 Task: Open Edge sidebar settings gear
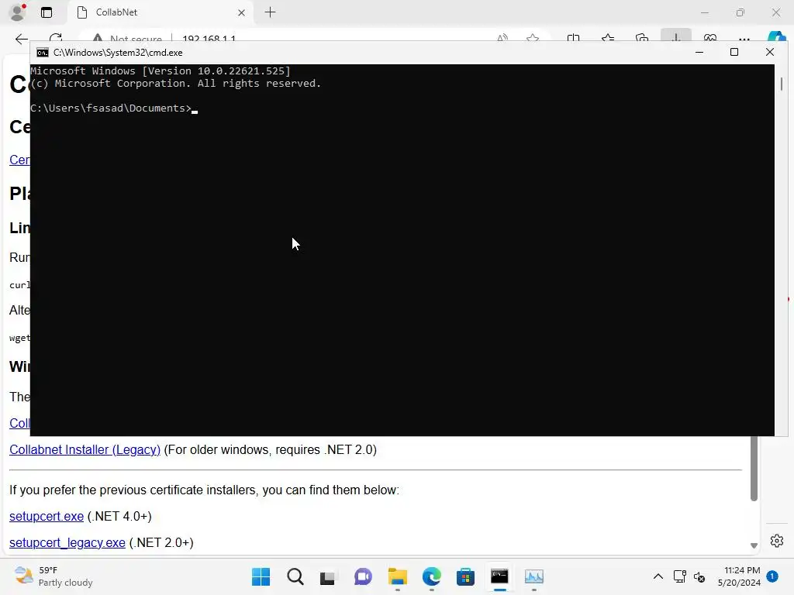click(777, 540)
